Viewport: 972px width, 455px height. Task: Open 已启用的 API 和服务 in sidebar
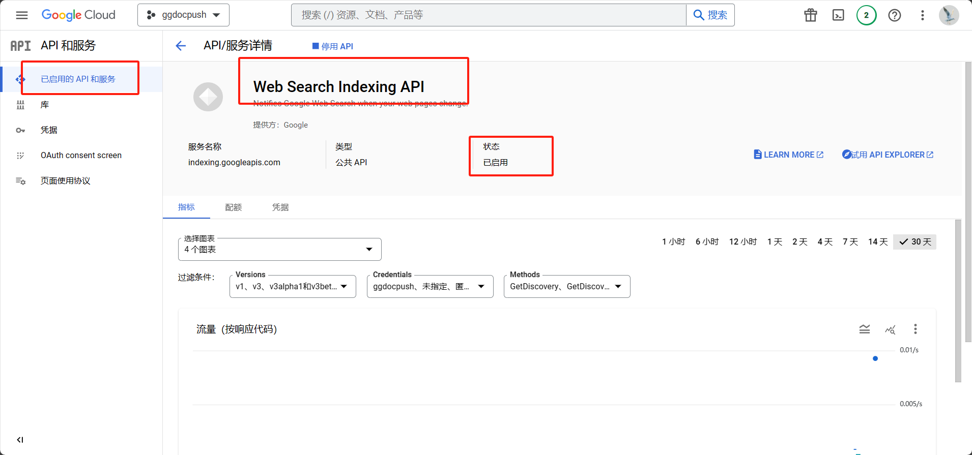point(81,79)
